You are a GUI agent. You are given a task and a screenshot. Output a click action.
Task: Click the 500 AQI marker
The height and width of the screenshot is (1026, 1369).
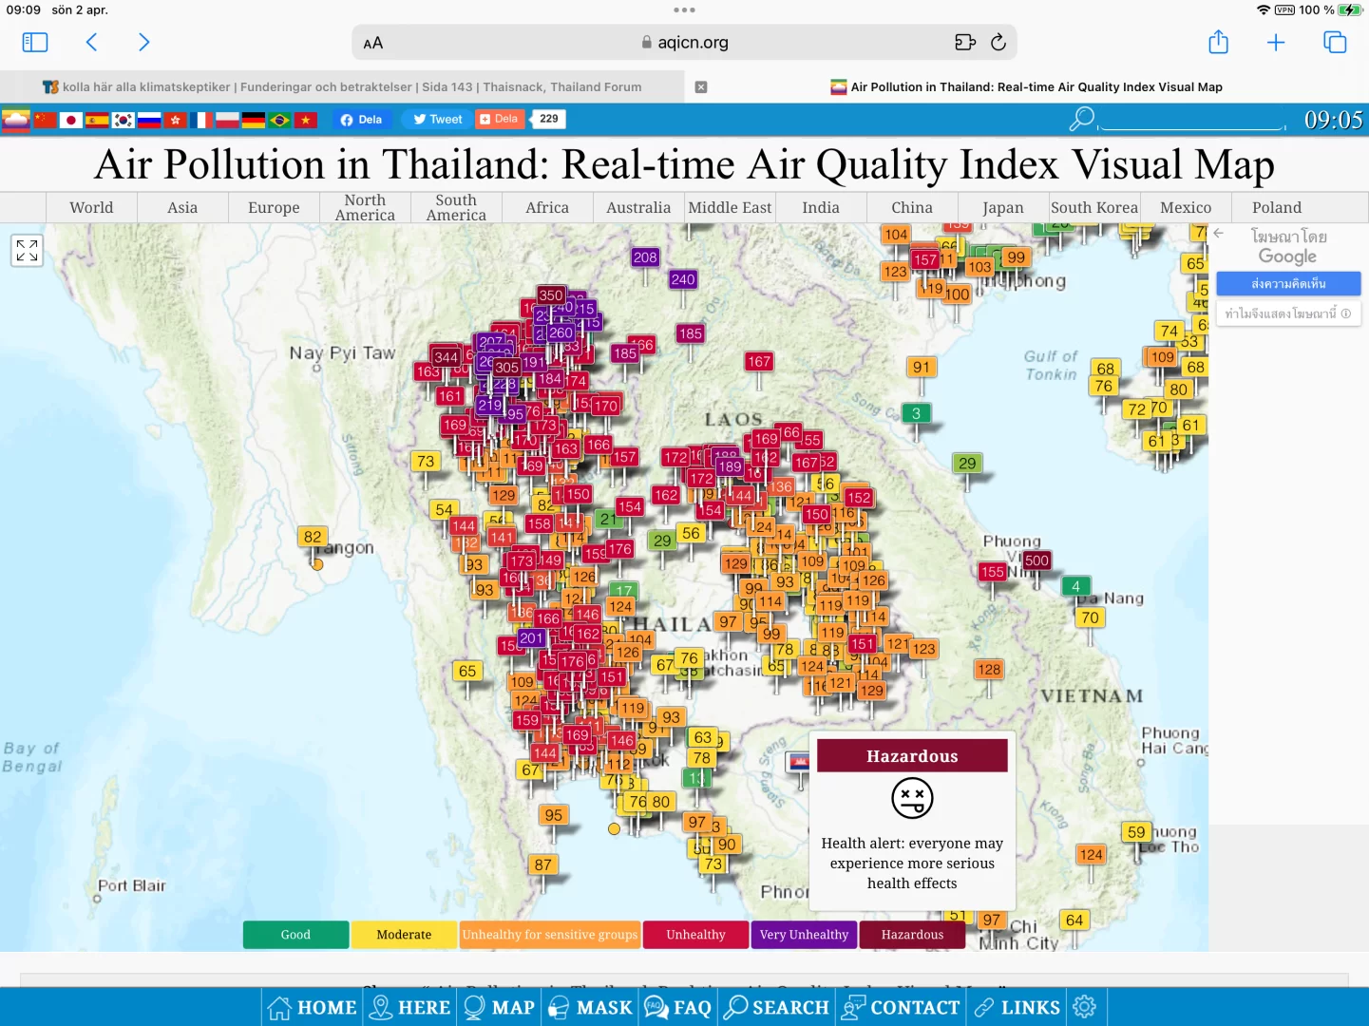1036,560
